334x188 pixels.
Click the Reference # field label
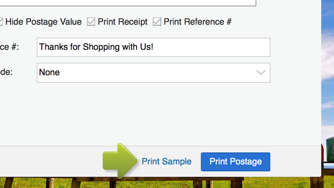(9, 47)
